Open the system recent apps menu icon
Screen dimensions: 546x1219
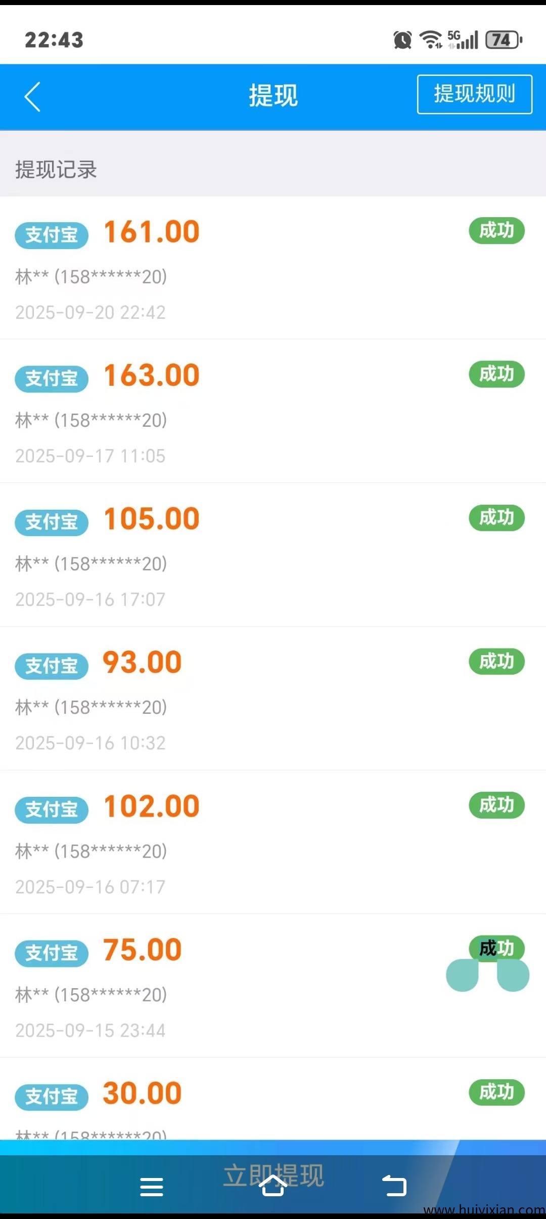pos(151,1187)
